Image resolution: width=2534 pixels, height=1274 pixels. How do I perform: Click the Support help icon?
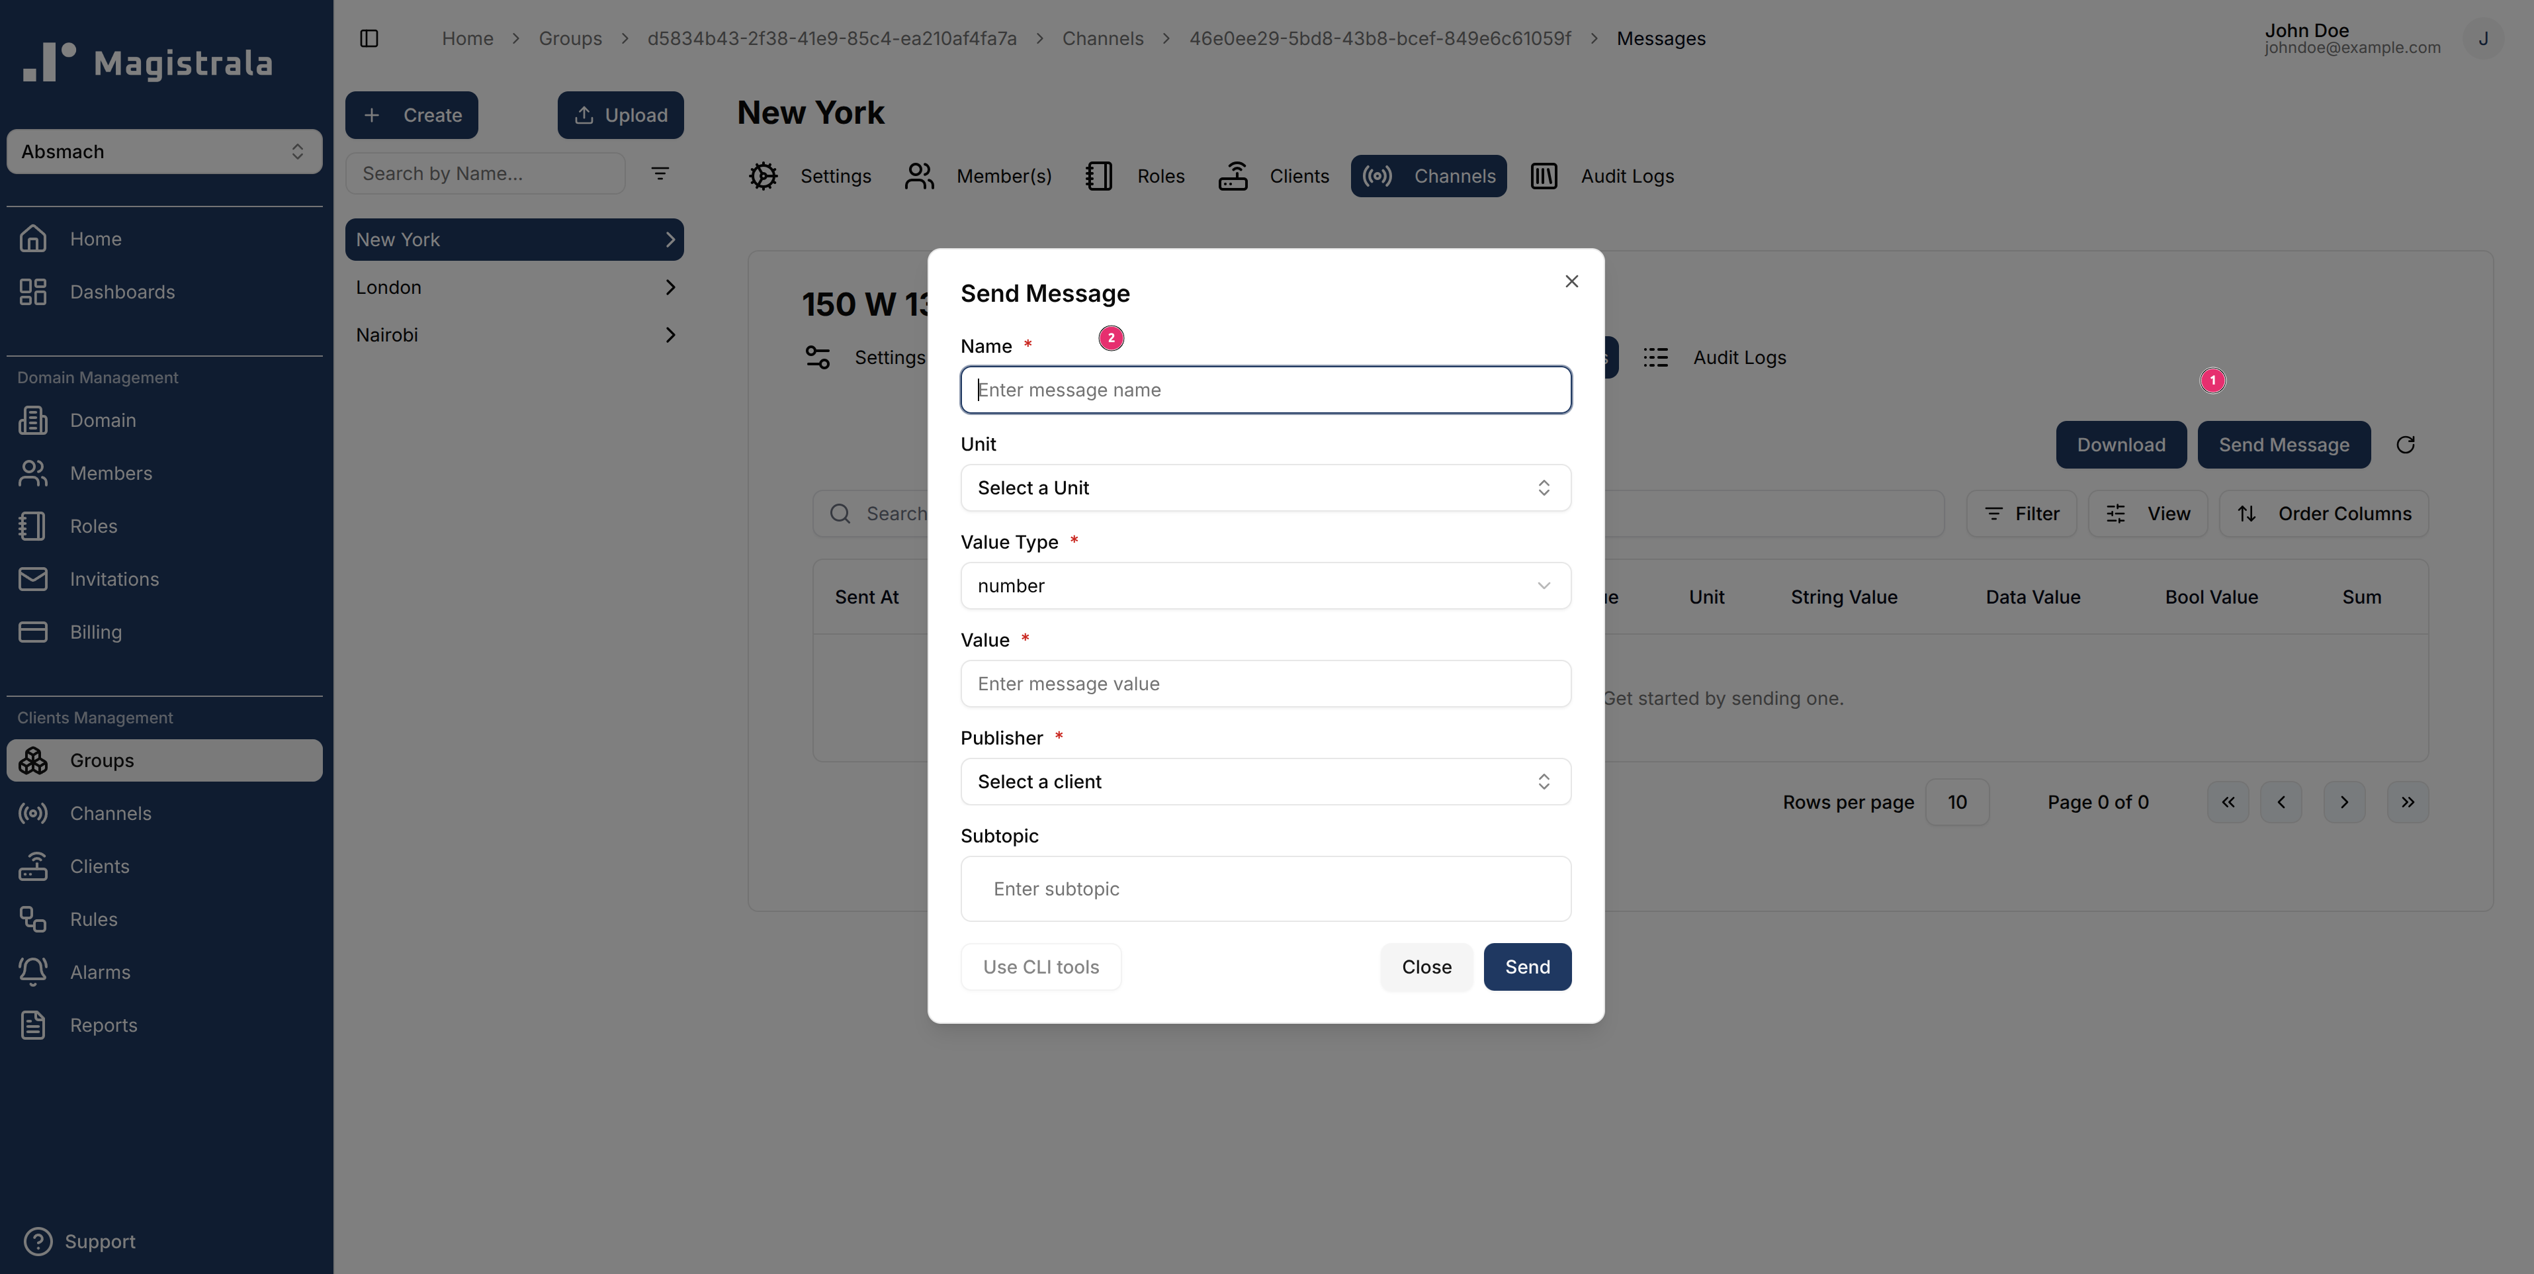[37, 1242]
